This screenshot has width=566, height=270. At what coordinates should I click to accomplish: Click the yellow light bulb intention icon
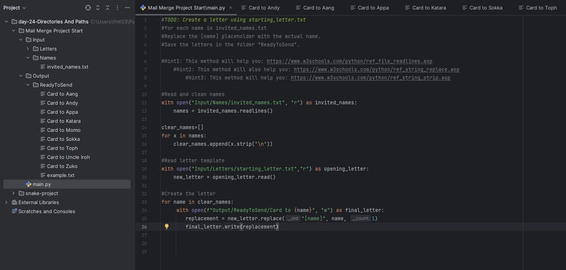tap(167, 226)
